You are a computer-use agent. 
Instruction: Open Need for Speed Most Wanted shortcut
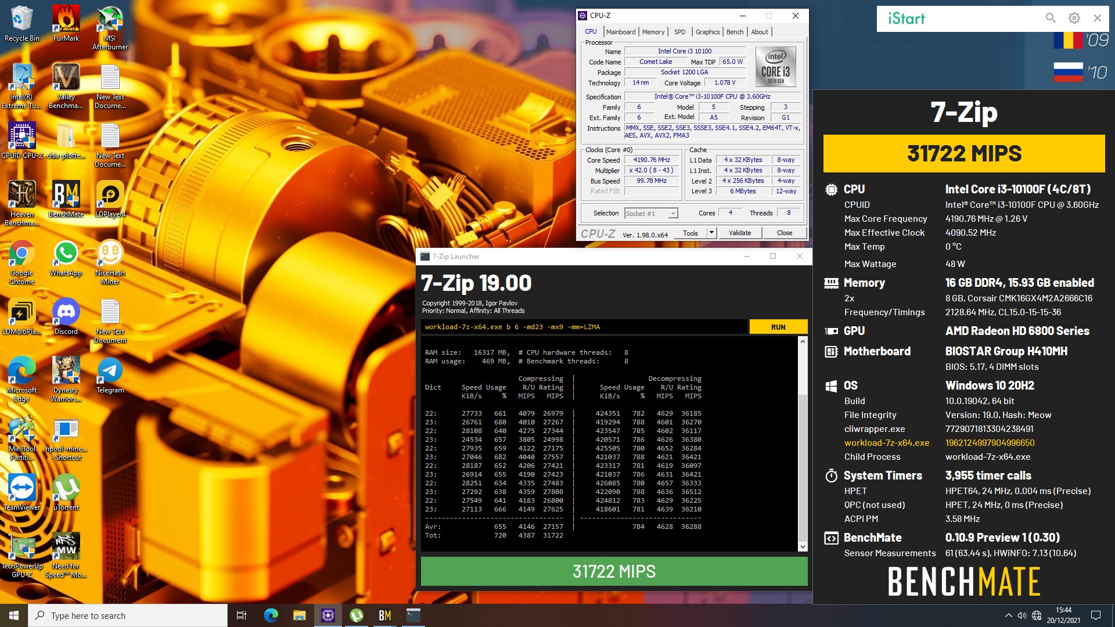click(x=66, y=556)
